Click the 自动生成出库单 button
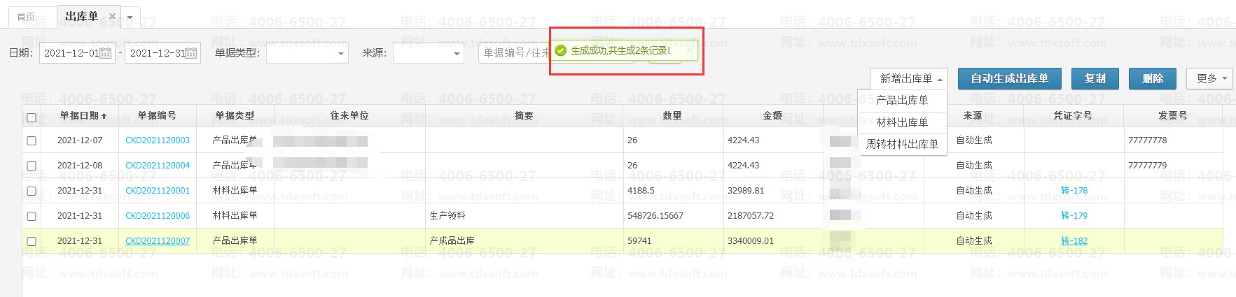This screenshot has height=297, width=1236. (x=1009, y=78)
